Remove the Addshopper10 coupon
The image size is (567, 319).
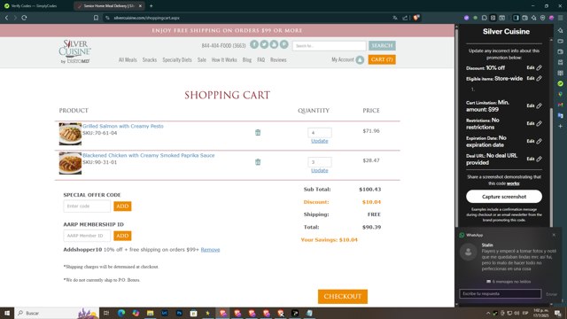pos(210,250)
